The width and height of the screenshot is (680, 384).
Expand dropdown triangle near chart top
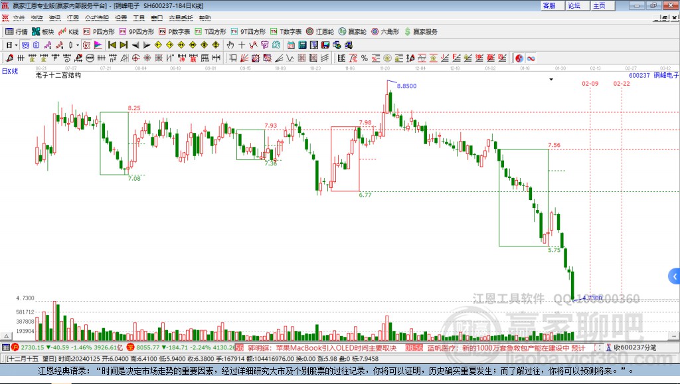(x=551, y=80)
